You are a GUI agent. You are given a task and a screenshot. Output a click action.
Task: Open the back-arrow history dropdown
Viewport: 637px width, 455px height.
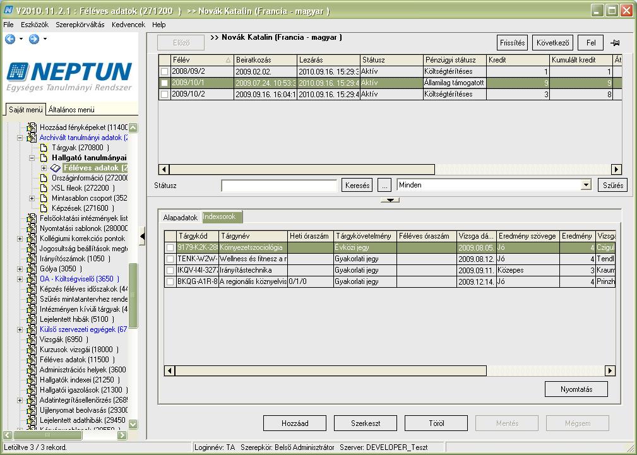(x=21, y=39)
